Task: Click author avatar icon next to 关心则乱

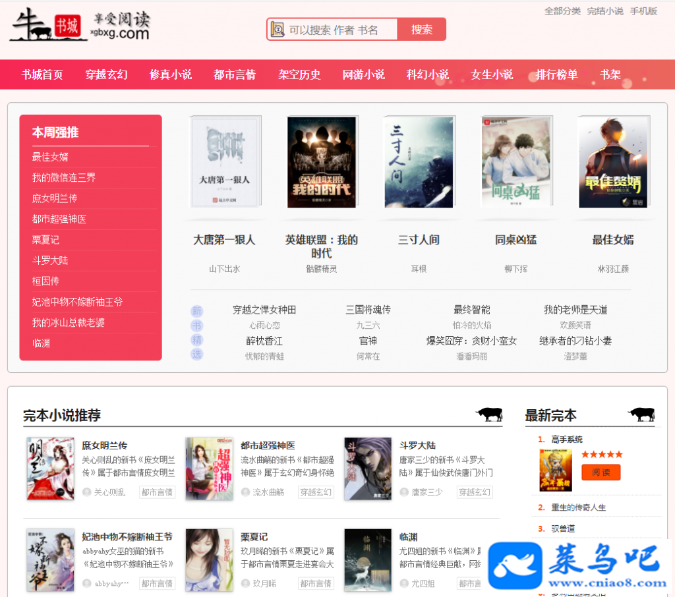Action: pos(86,492)
